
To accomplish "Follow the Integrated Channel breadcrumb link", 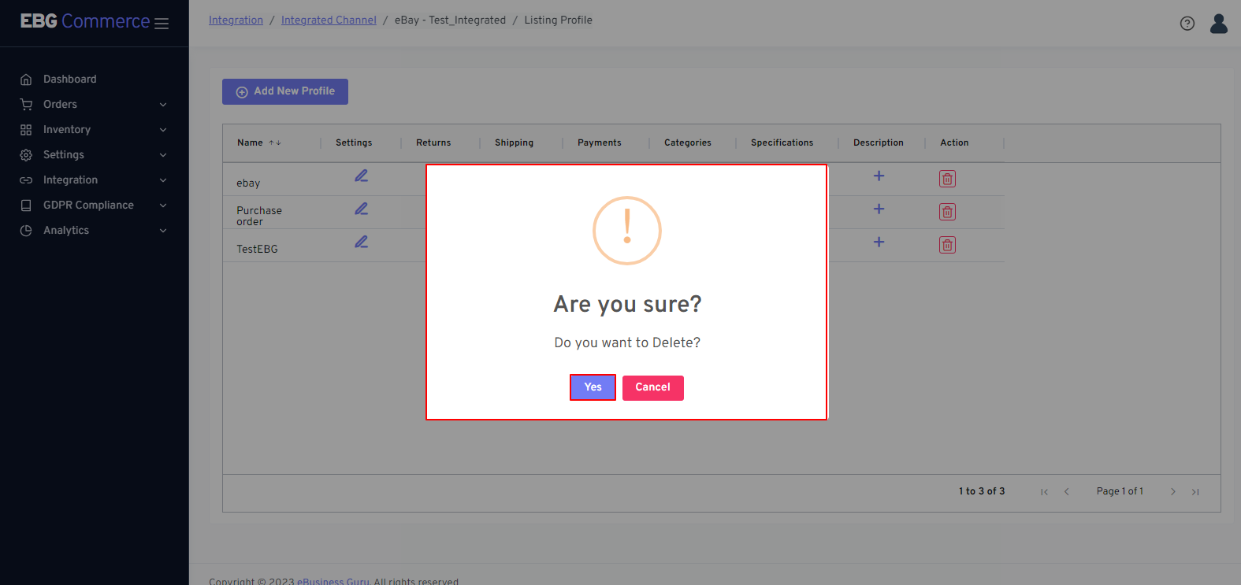I will [x=329, y=20].
